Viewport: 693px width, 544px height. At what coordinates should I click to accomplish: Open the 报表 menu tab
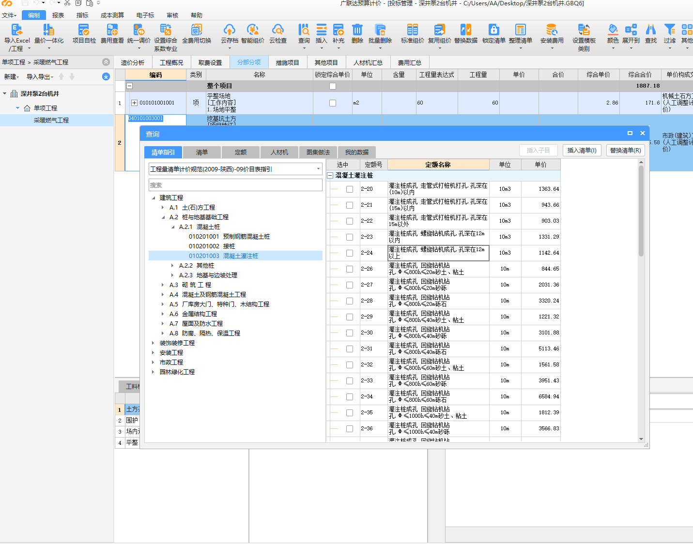[x=58, y=15]
